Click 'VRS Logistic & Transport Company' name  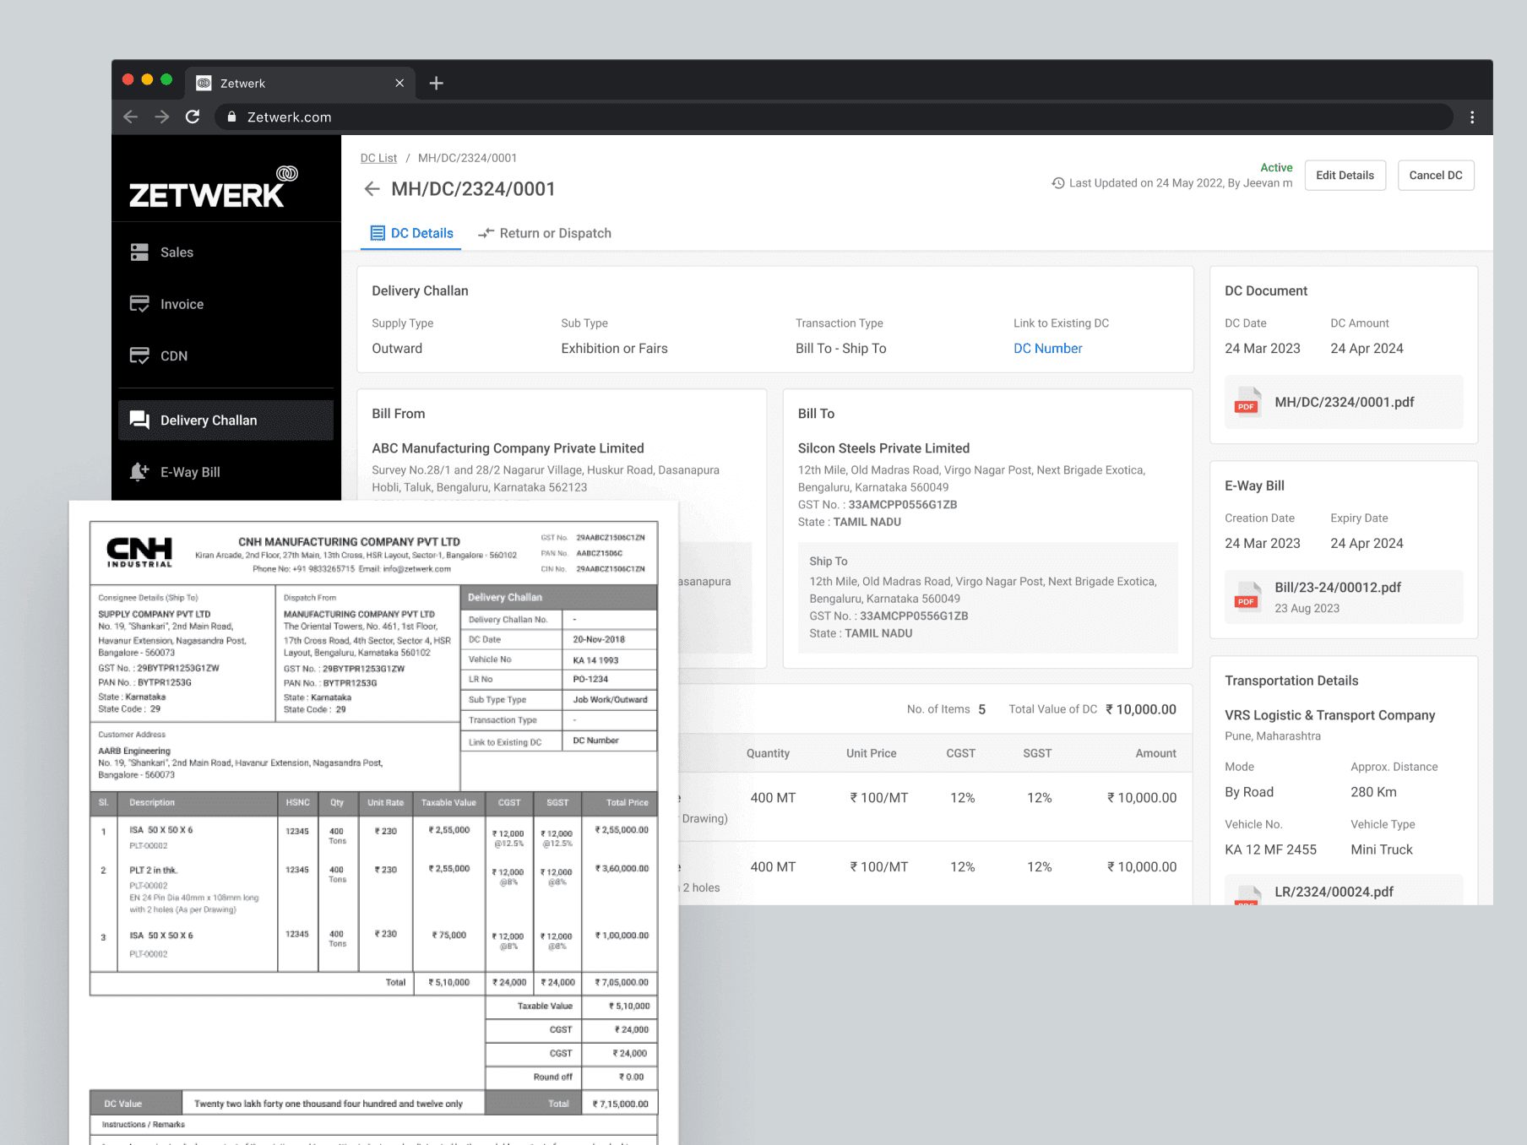(x=1329, y=715)
